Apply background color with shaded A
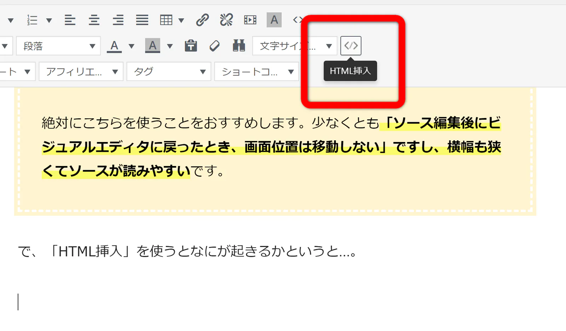Image resolution: width=566 pixels, height=331 pixels. coord(152,46)
